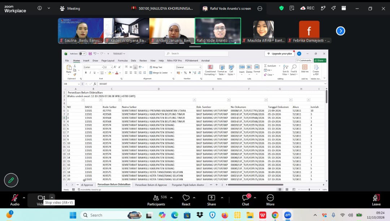Open Cell Styles gallery
The width and height of the screenshot is (390, 221).
(x=231, y=70)
